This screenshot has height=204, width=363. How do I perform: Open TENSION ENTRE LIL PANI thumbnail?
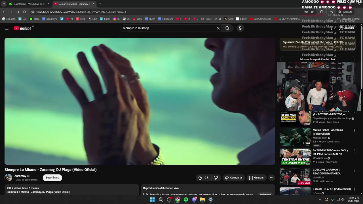(295, 157)
